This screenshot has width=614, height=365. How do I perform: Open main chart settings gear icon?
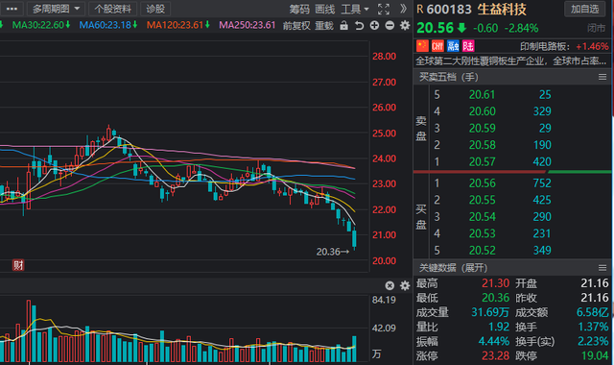click(405, 26)
